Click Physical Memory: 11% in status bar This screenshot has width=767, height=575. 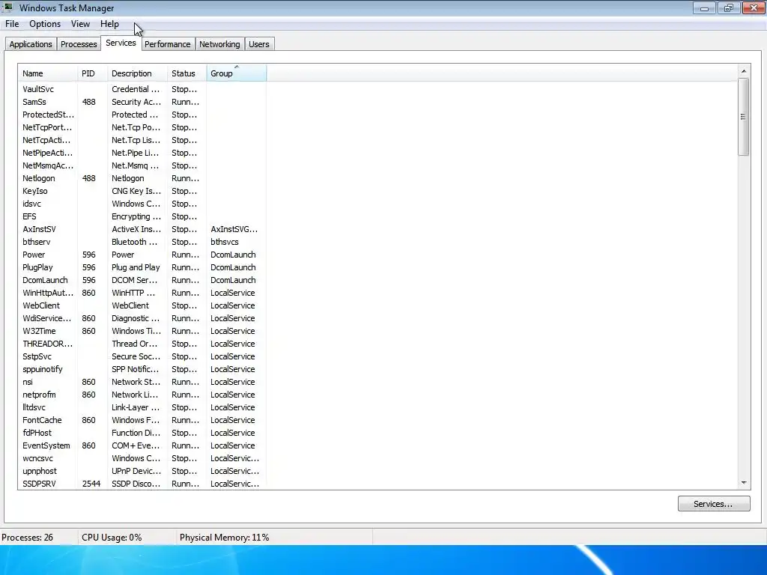[x=224, y=538]
